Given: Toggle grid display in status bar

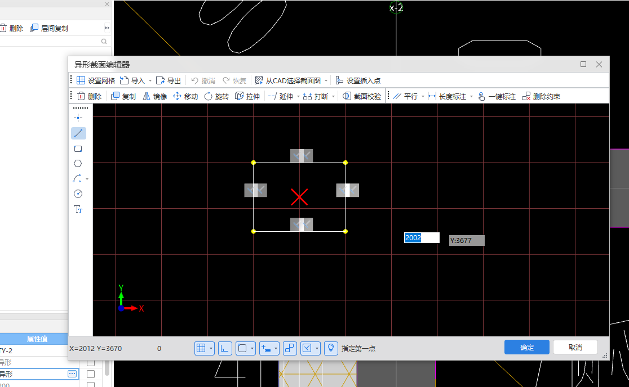Looking at the screenshot, I should pyautogui.click(x=201, y=348).
